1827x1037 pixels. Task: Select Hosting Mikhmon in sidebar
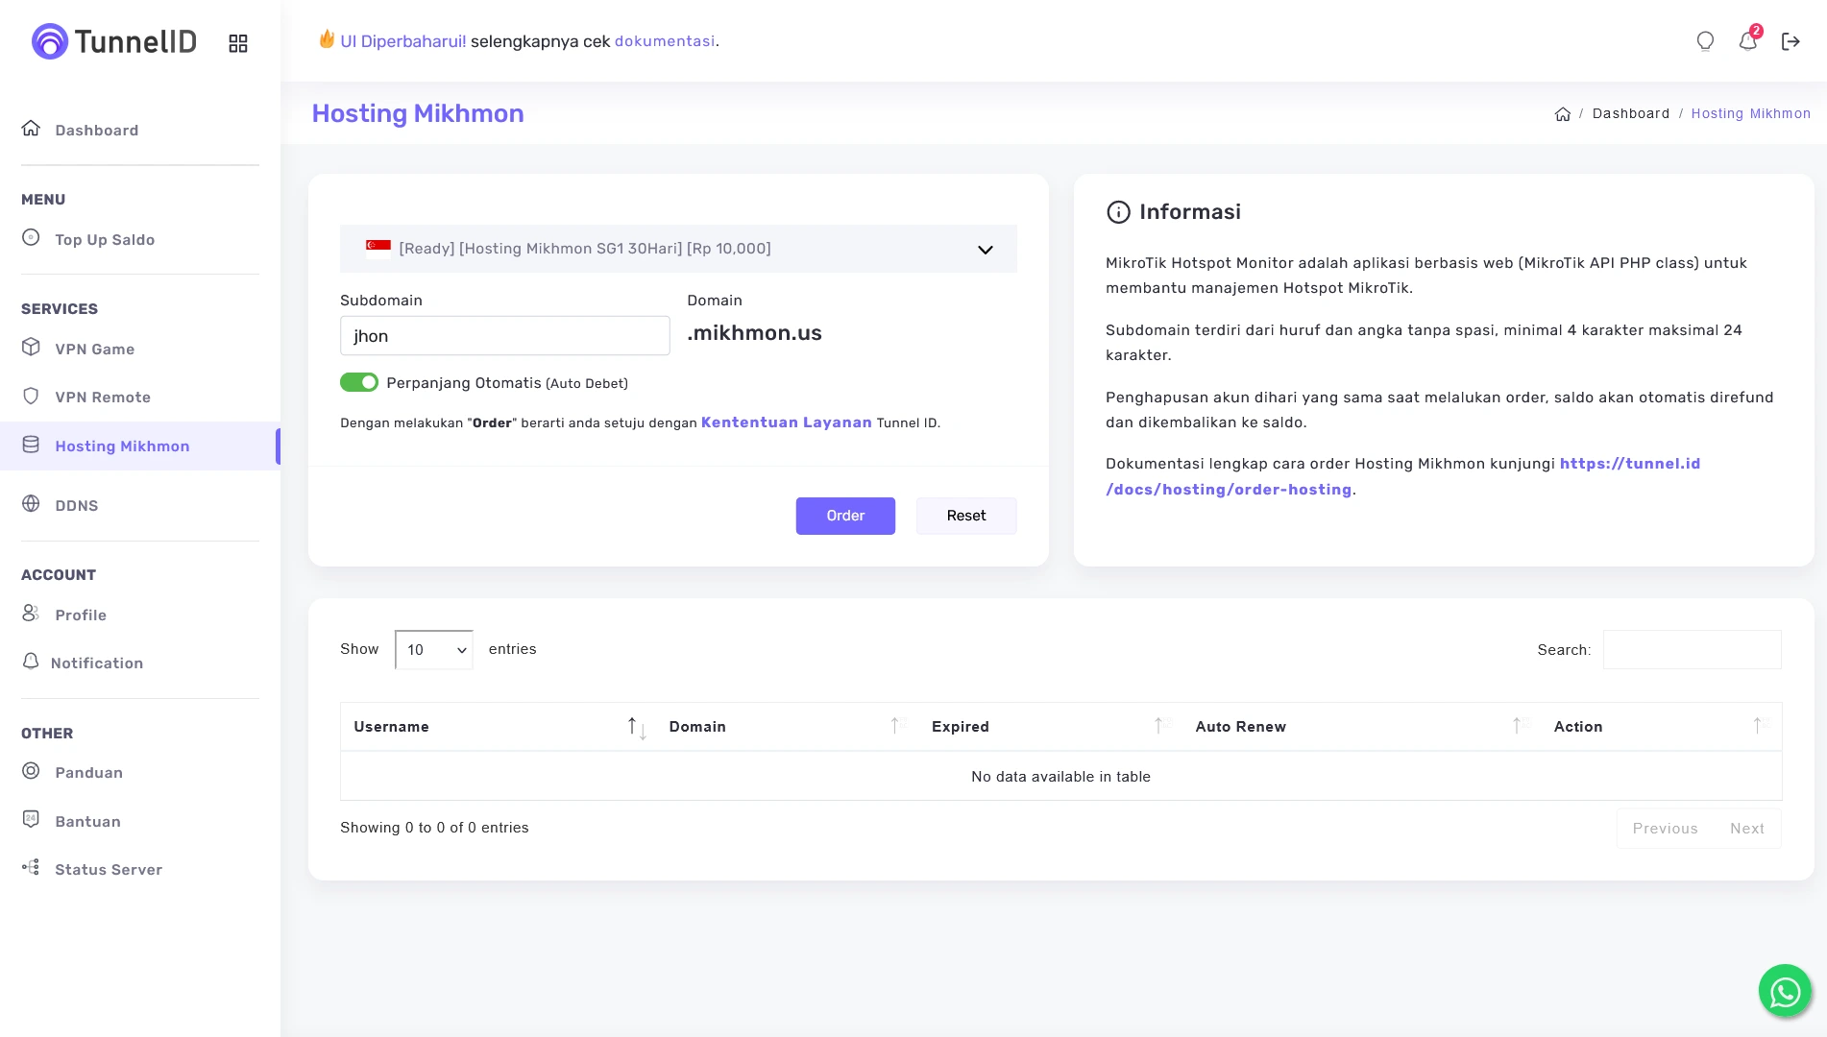click(x=140, y=446)
